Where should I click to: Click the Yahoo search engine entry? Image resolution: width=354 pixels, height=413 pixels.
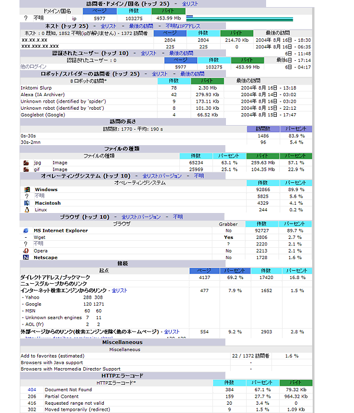coord(32,297)
